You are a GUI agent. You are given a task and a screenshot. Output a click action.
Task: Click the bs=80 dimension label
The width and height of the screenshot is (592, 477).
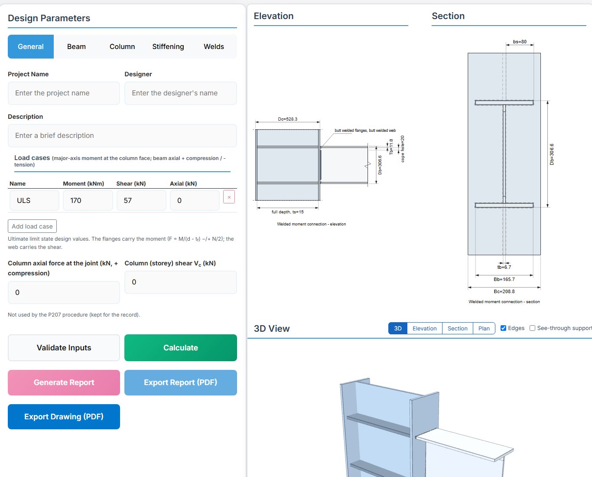point(520,42)
